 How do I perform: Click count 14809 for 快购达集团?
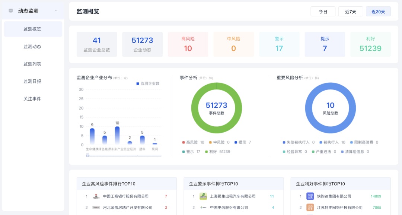pyautogui.click(x=376, y=196)
